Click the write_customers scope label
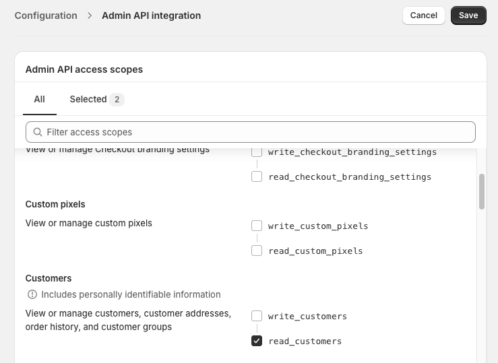This screenshot has width=498, height=363. [307, 317]
